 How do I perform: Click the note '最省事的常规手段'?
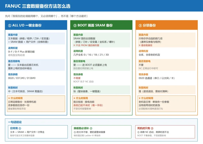[x=17, y=109]
